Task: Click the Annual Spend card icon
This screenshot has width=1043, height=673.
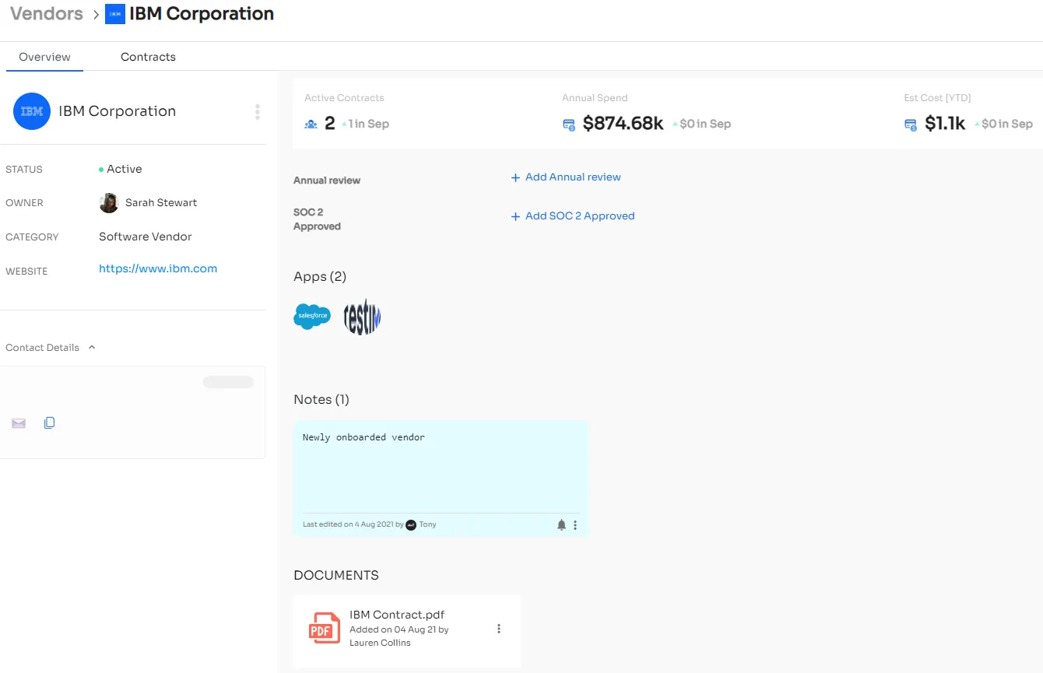Action: pyautogui.click(x=569, y=124)
